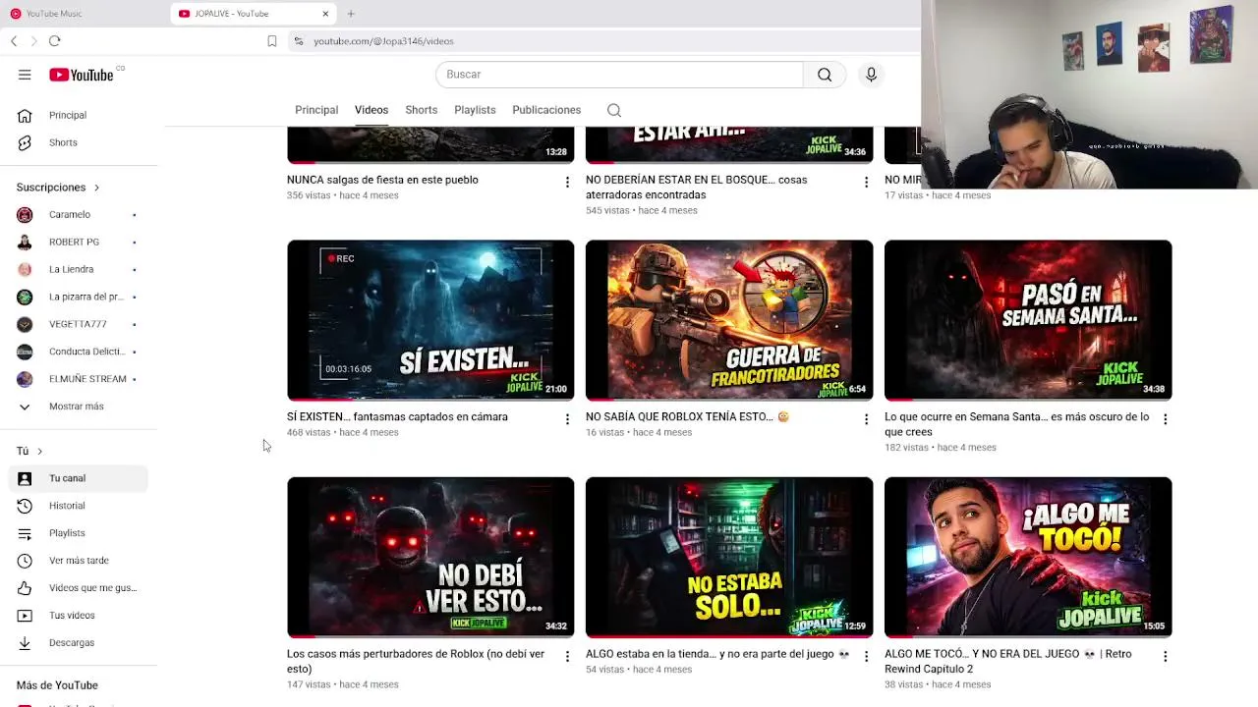Expand Mostrar más subscriptions list
1258x707 pixels.
pyautogui.click(x=79, y=407)
